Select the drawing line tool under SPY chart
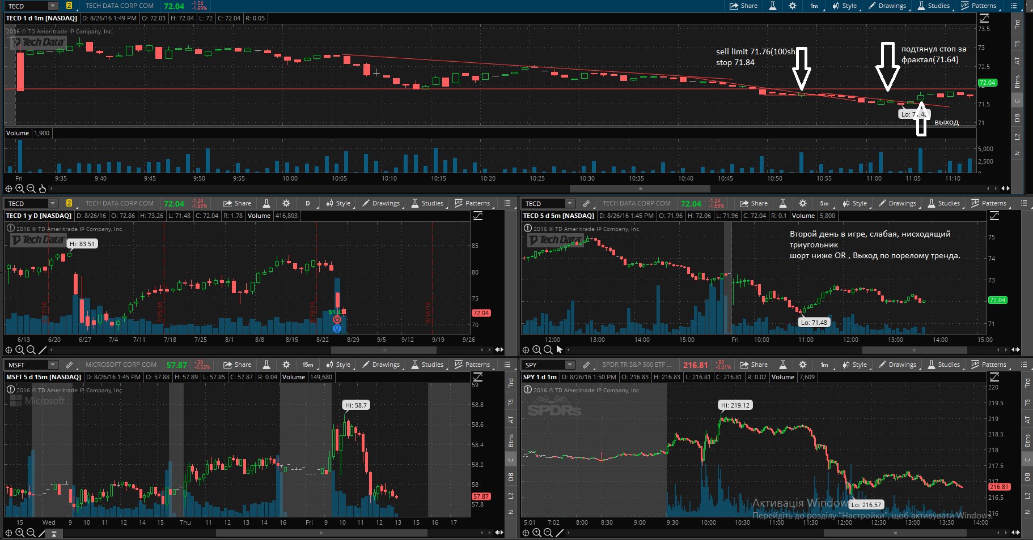This screenshot has height=540, width=1033. tap(560, 533)
